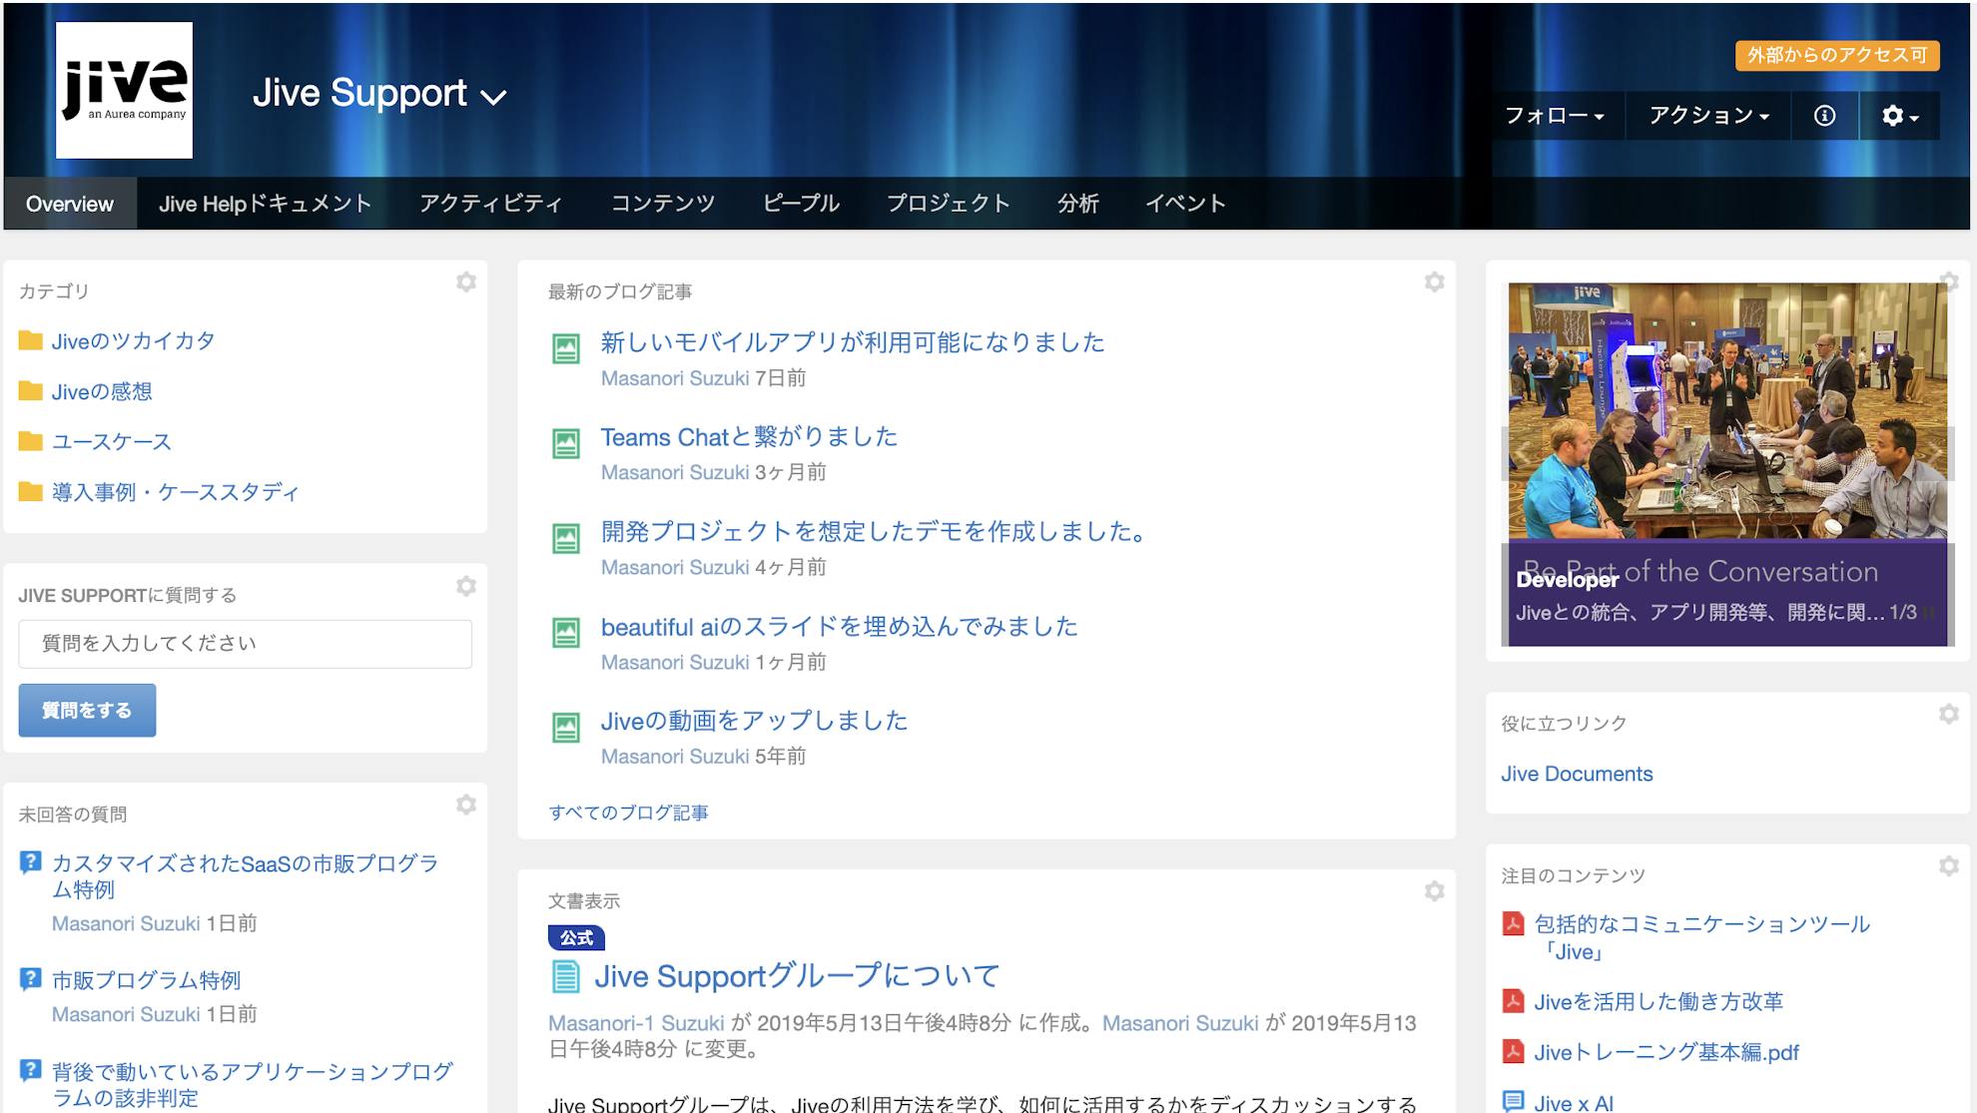
Task: Click the 公式 badge
Action: coord(576,938)
